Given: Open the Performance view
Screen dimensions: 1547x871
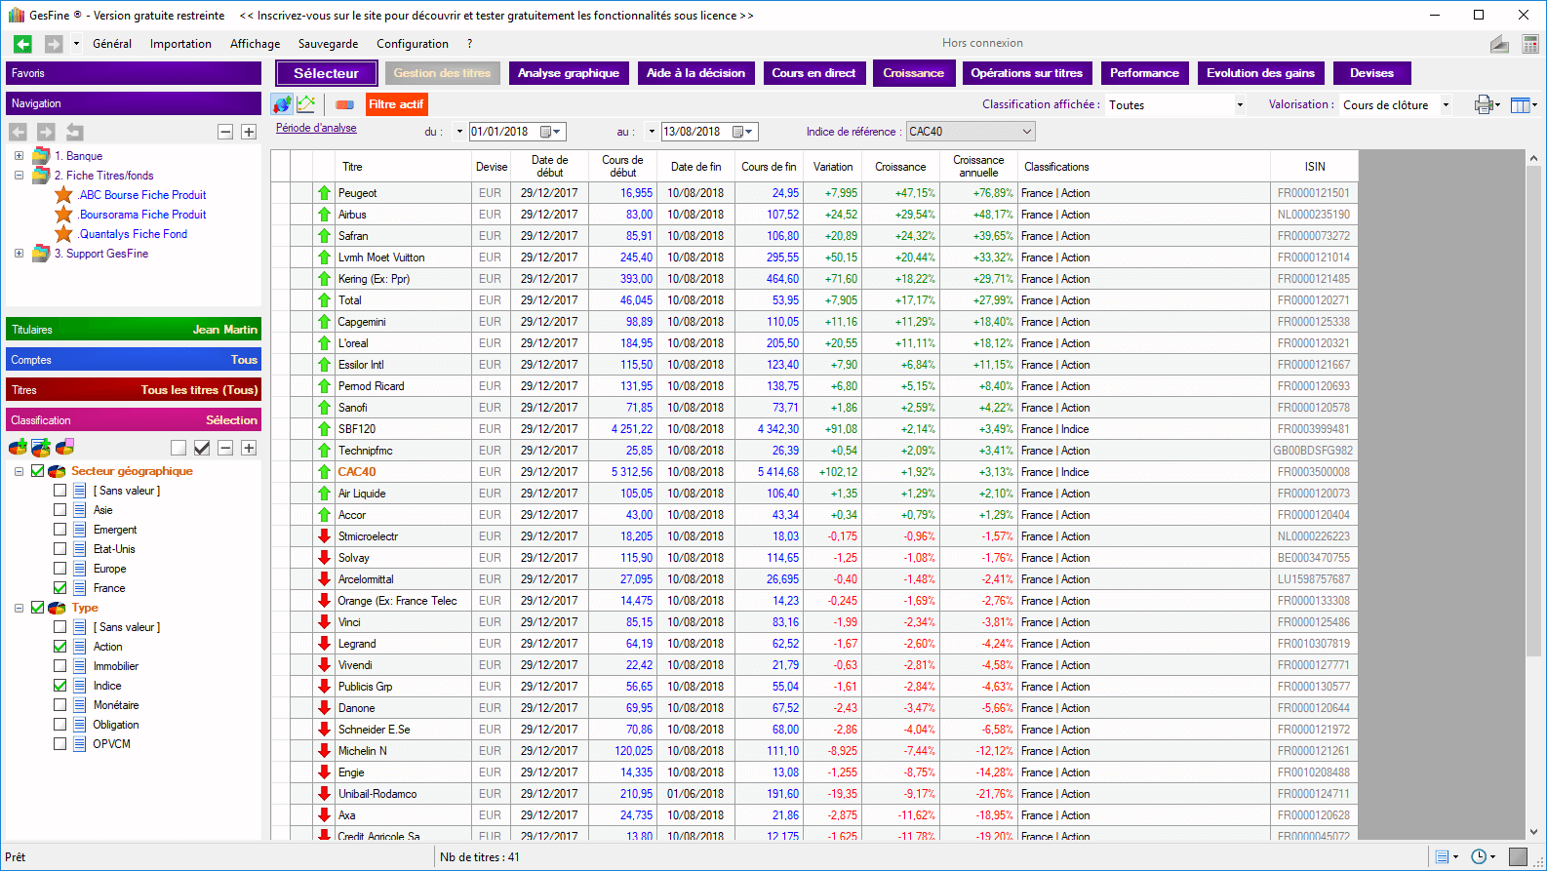Looking at the screenshot, I should 1144,73.
